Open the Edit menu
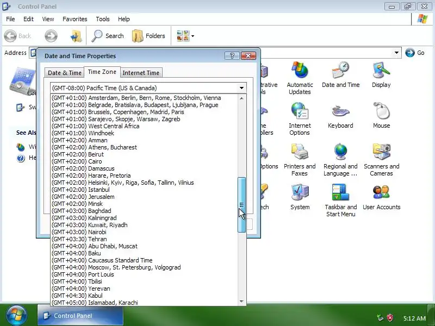This screenshot has width=435, height=326. coord(28,19)
